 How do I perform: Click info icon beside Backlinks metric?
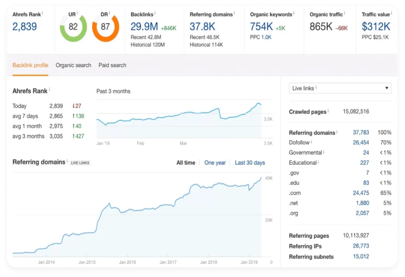pyautogui.click(x=155, y=13)
